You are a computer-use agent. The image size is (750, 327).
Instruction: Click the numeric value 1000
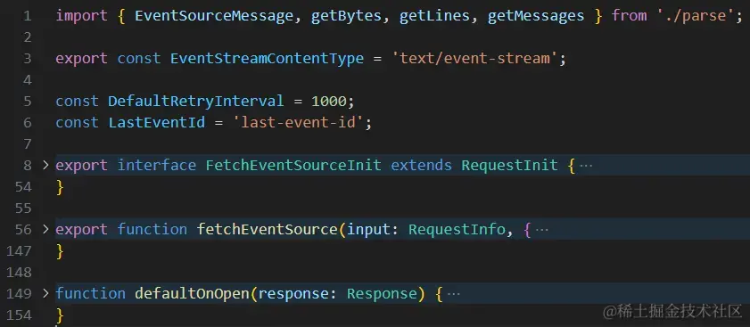coord(328,101)
